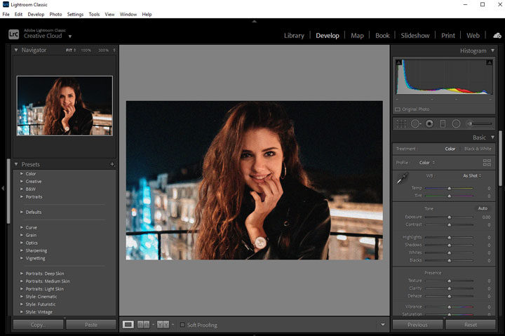Viewport: 505px width, 336px height.
Task: Click the Reset button
Action: coord(471,325)
